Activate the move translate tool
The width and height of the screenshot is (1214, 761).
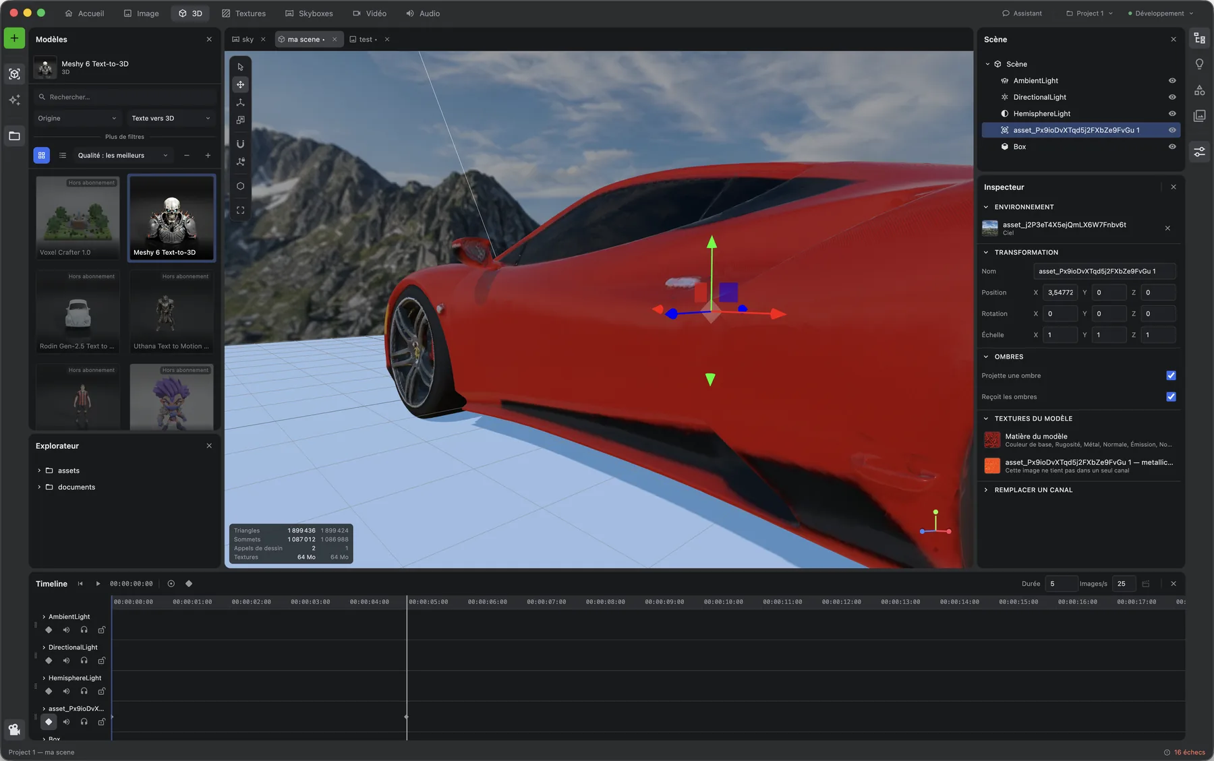coord(240,84)
